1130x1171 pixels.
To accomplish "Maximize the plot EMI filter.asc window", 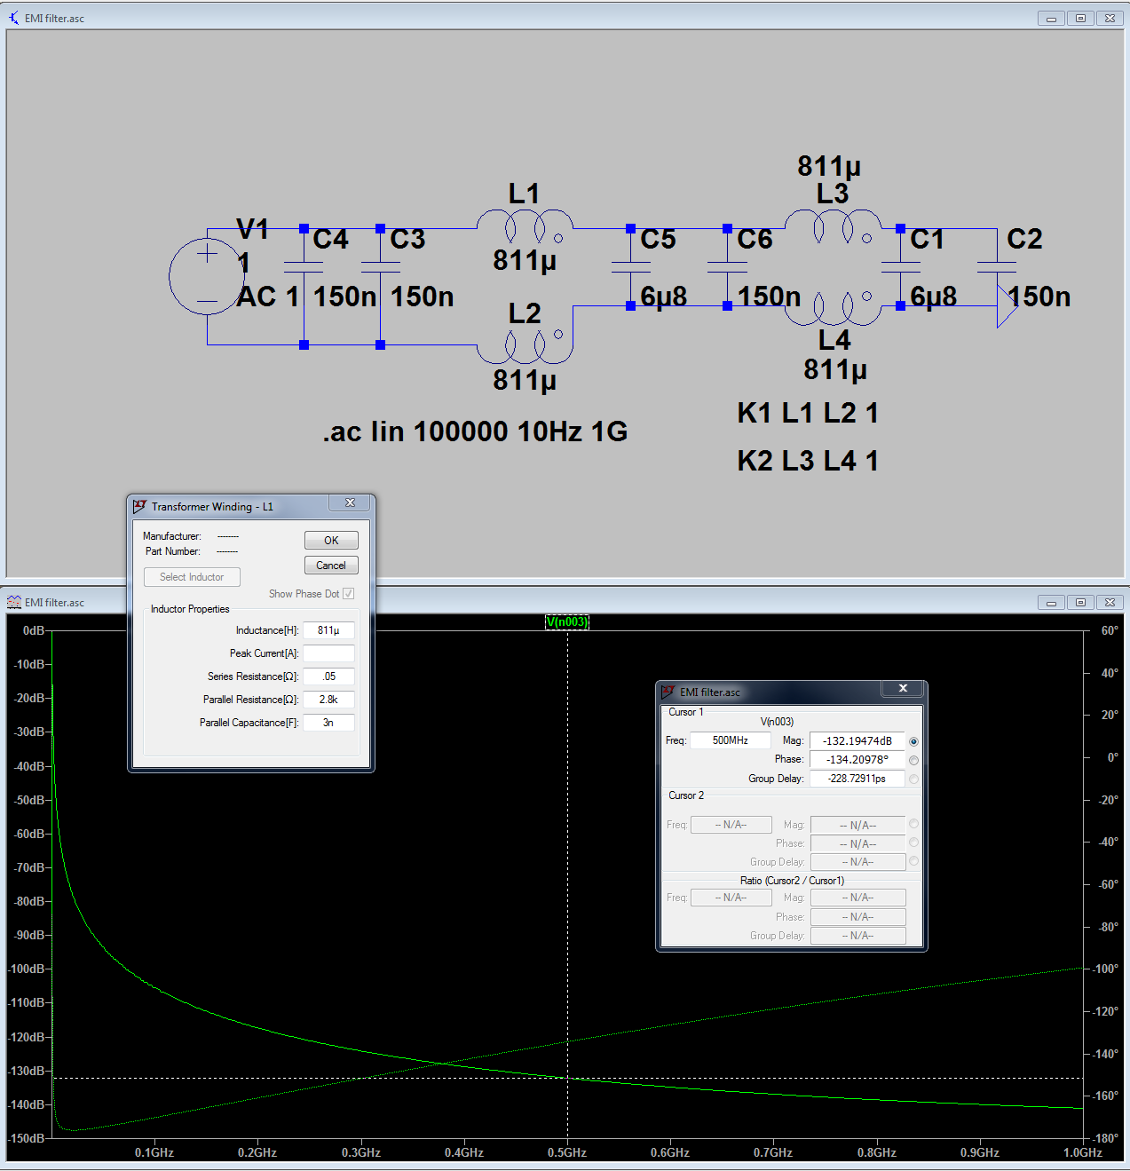I will coord(1080,603).
